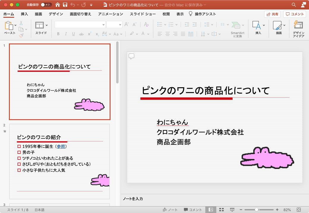Click the comment bubble on the slide

[131, 56]
